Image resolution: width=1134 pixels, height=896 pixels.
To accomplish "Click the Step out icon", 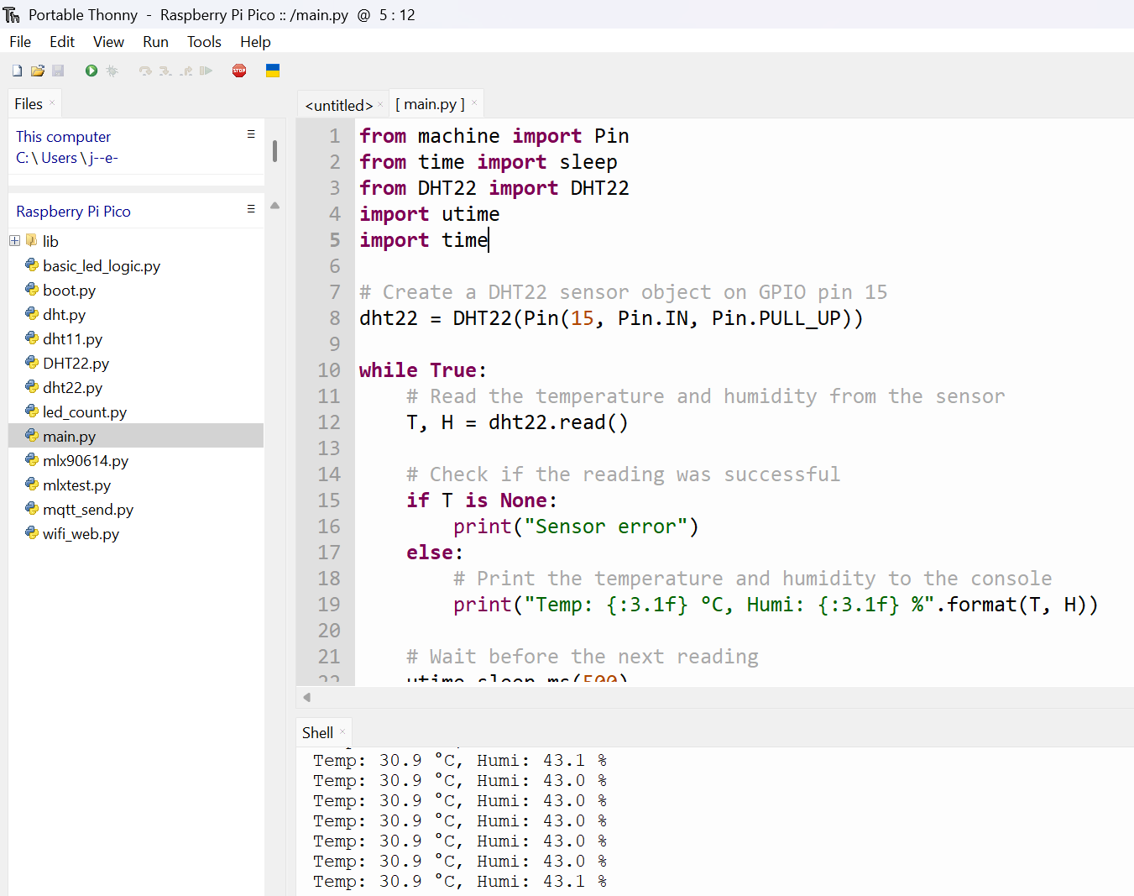I will coord(186,71).
